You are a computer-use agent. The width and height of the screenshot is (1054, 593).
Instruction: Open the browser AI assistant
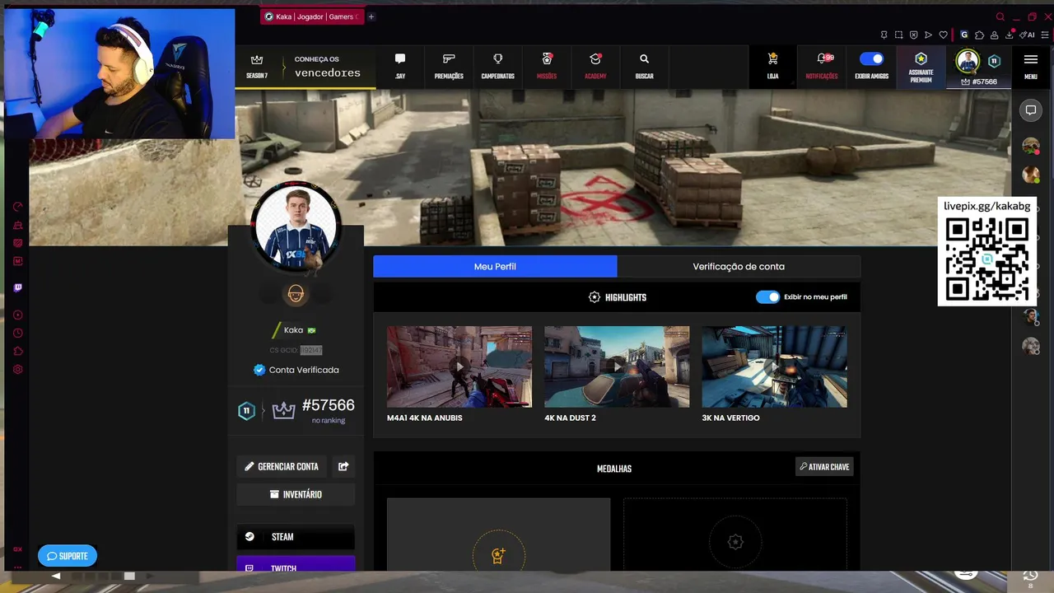click(x=1028, y=35)
